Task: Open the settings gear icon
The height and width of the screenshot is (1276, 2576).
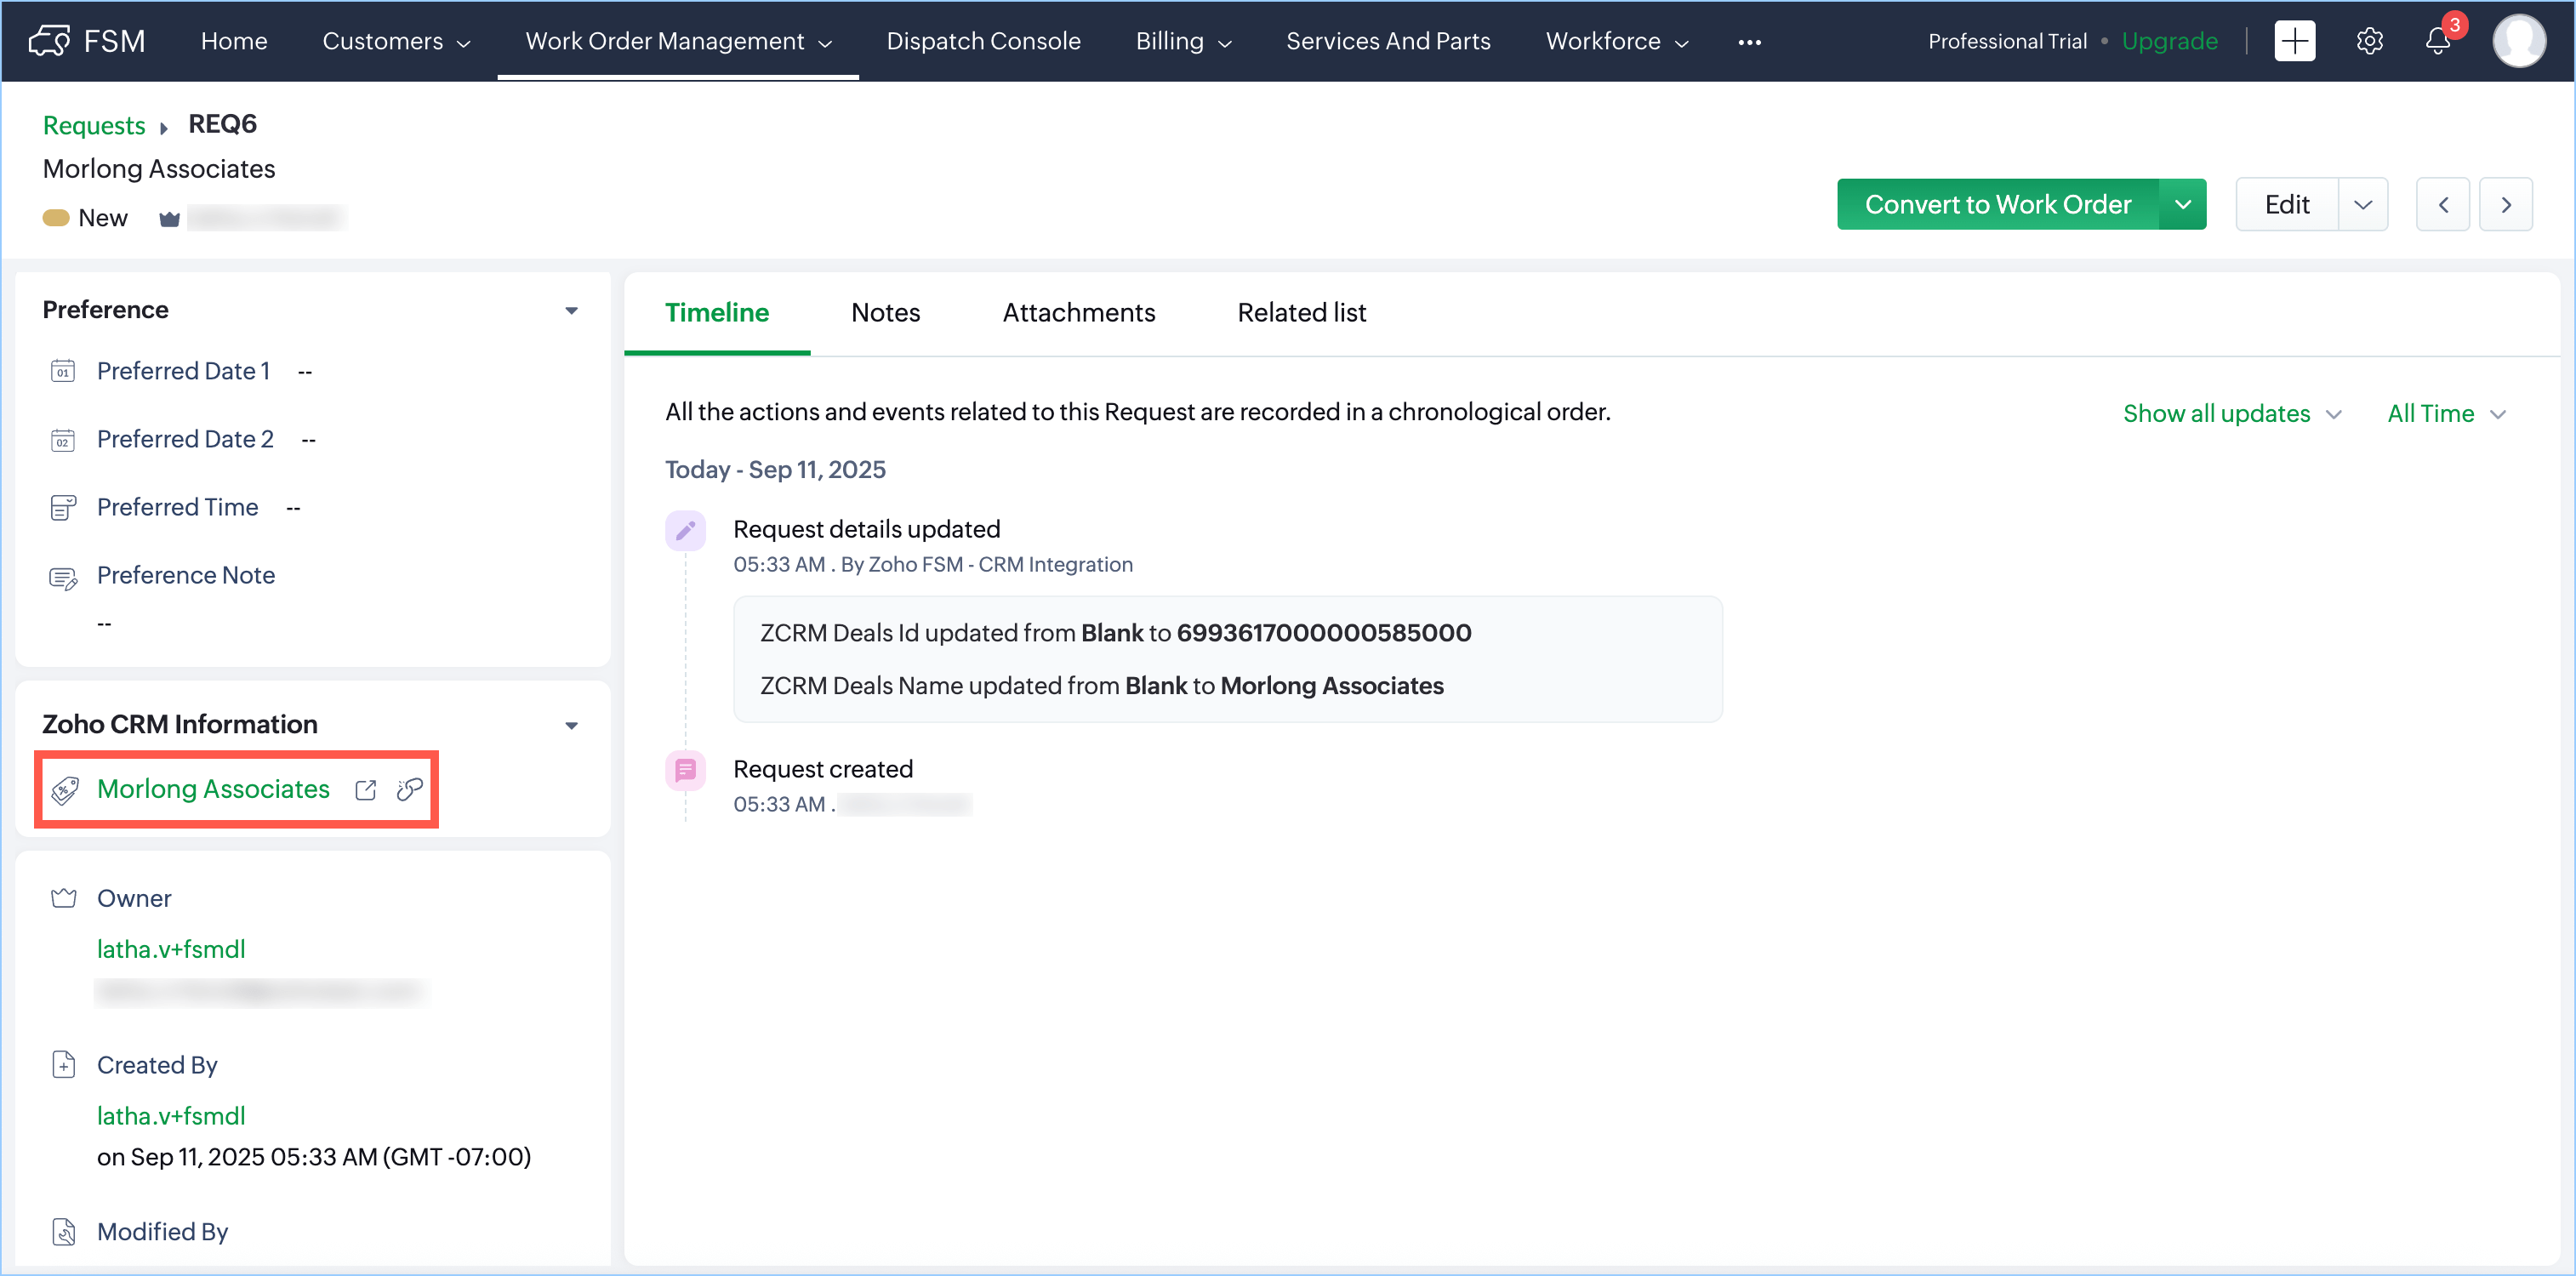Action: (x=2369, y=41)
